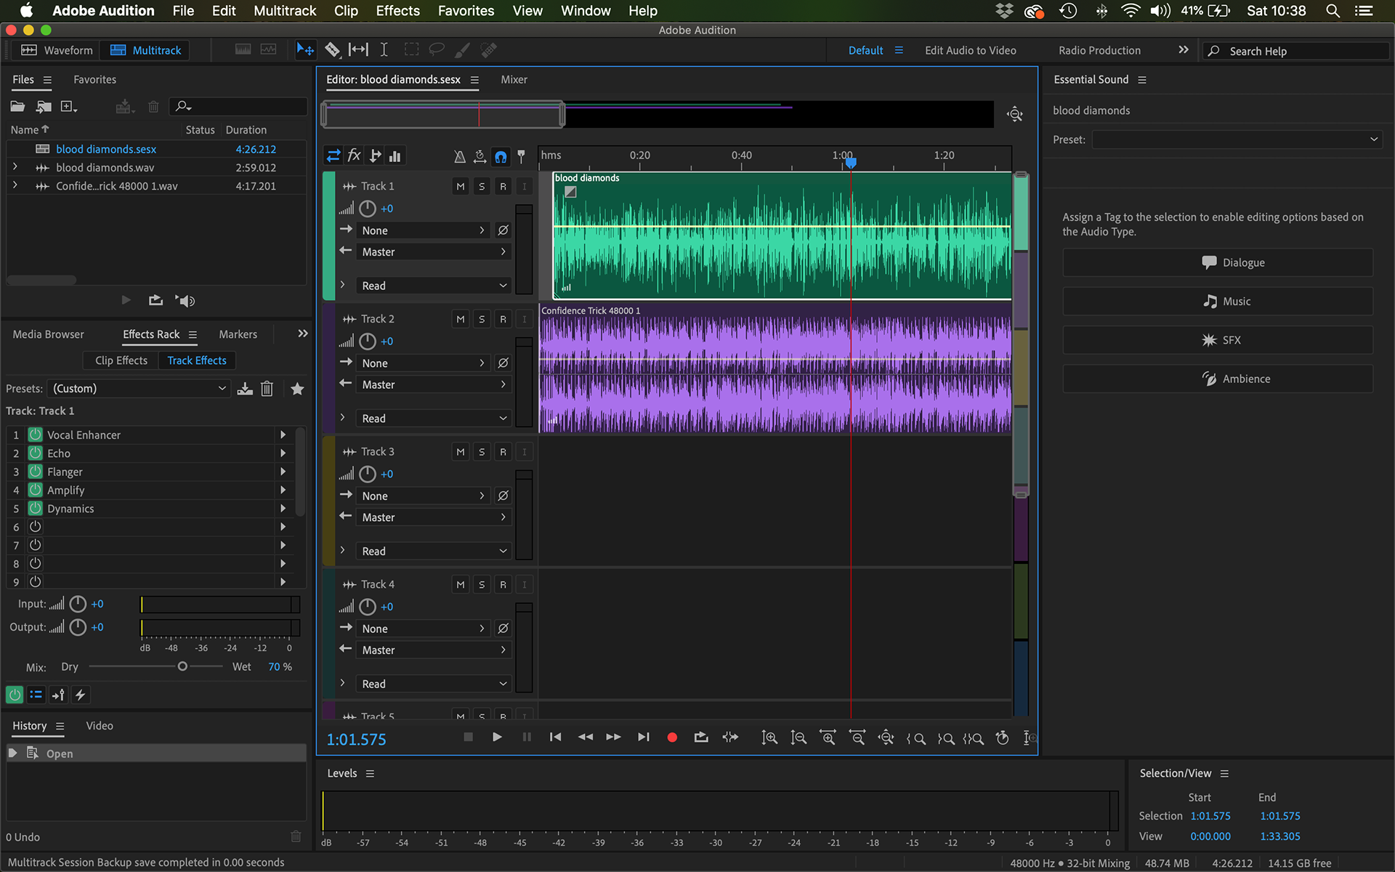Select Edit Audio to Video workspace
1395x872 pixels.
click(x=970, y=50)
